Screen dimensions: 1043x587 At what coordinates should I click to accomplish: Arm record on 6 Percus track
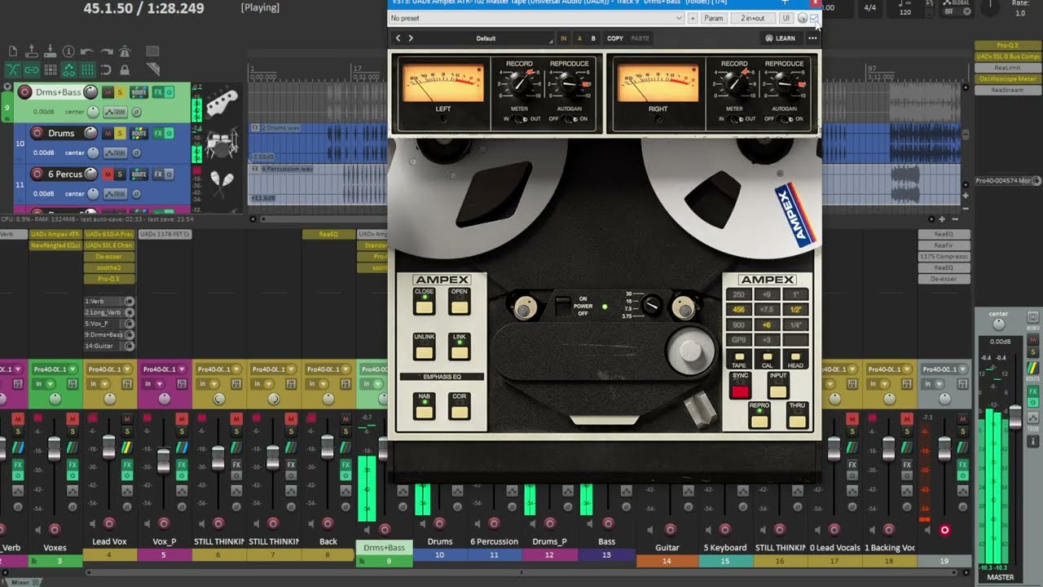coord(37,174)
